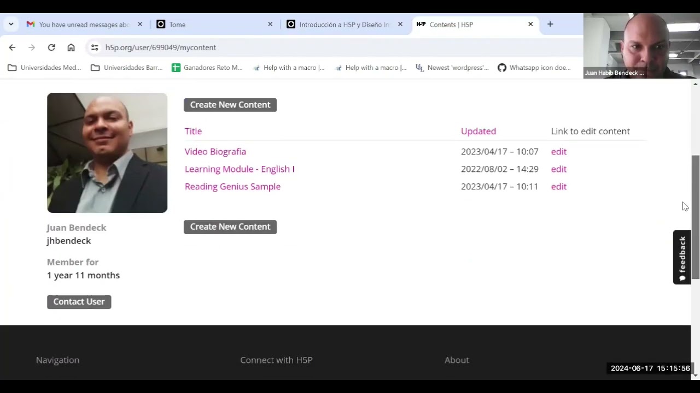
Task: Open the tab search chevron
Action: coord(11,24)
